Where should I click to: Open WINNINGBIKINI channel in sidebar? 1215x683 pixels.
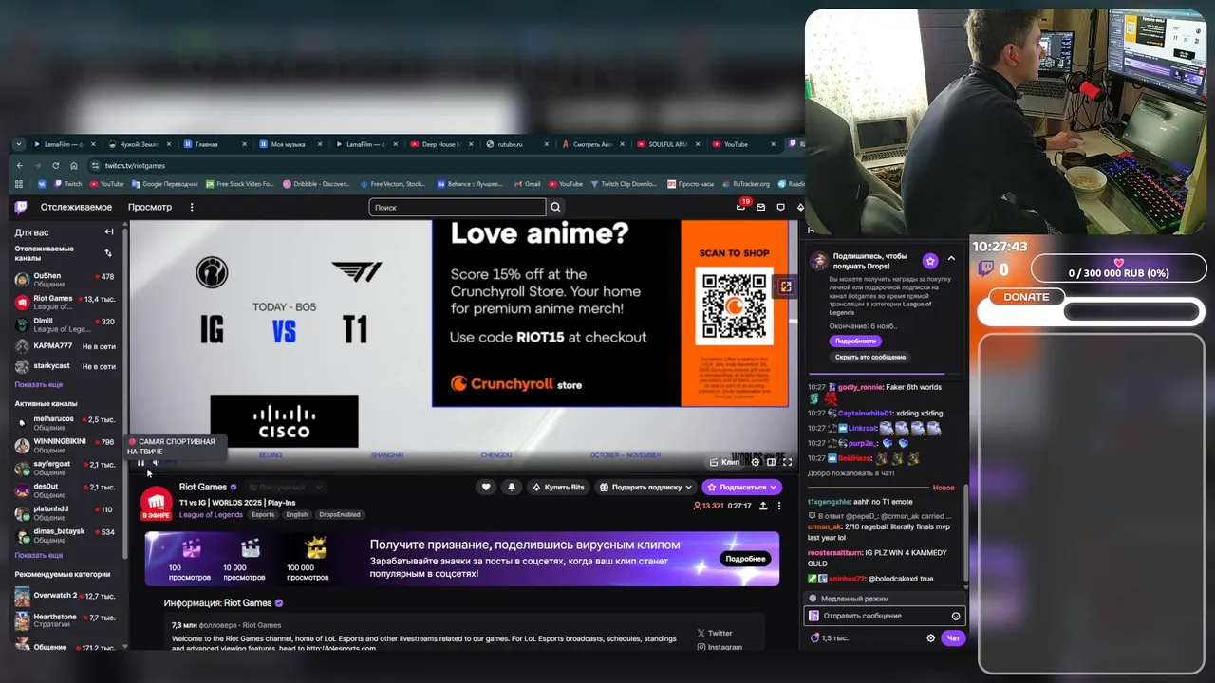click(x=64, y=446)
